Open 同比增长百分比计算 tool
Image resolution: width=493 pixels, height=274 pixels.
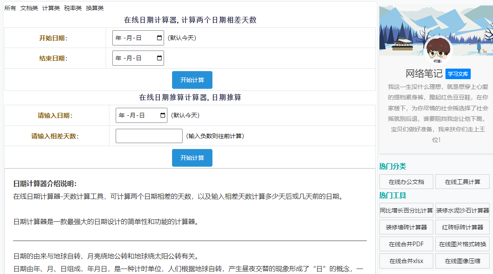tap(406, 210)
